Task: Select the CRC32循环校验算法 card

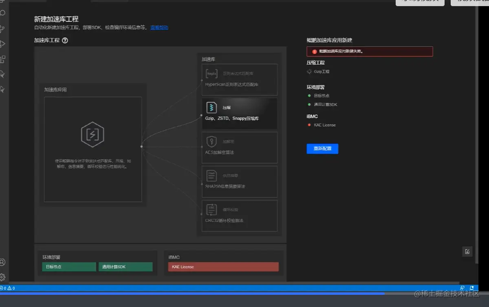Action: pos(240,215)
